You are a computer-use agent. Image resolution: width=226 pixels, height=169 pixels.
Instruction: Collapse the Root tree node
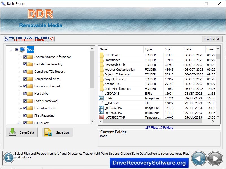(11, 50)
